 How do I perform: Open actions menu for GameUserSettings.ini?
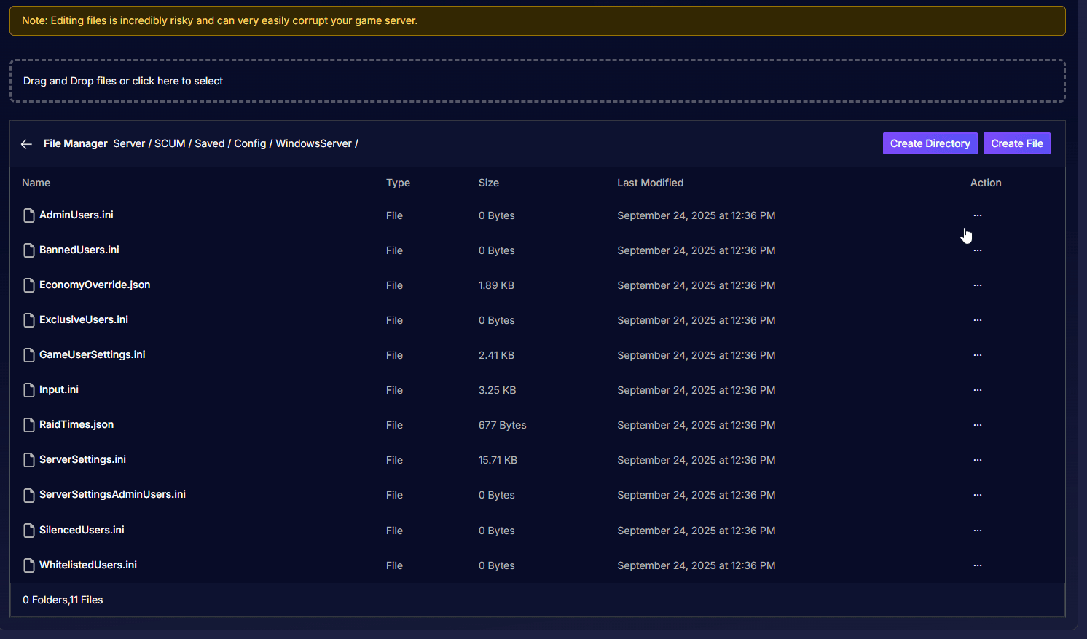point(977,355)
